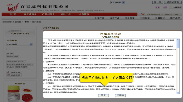This screenshot has height=102, width=183.
Task: Click the 登录 link
Action: click(x=157, y=7)
